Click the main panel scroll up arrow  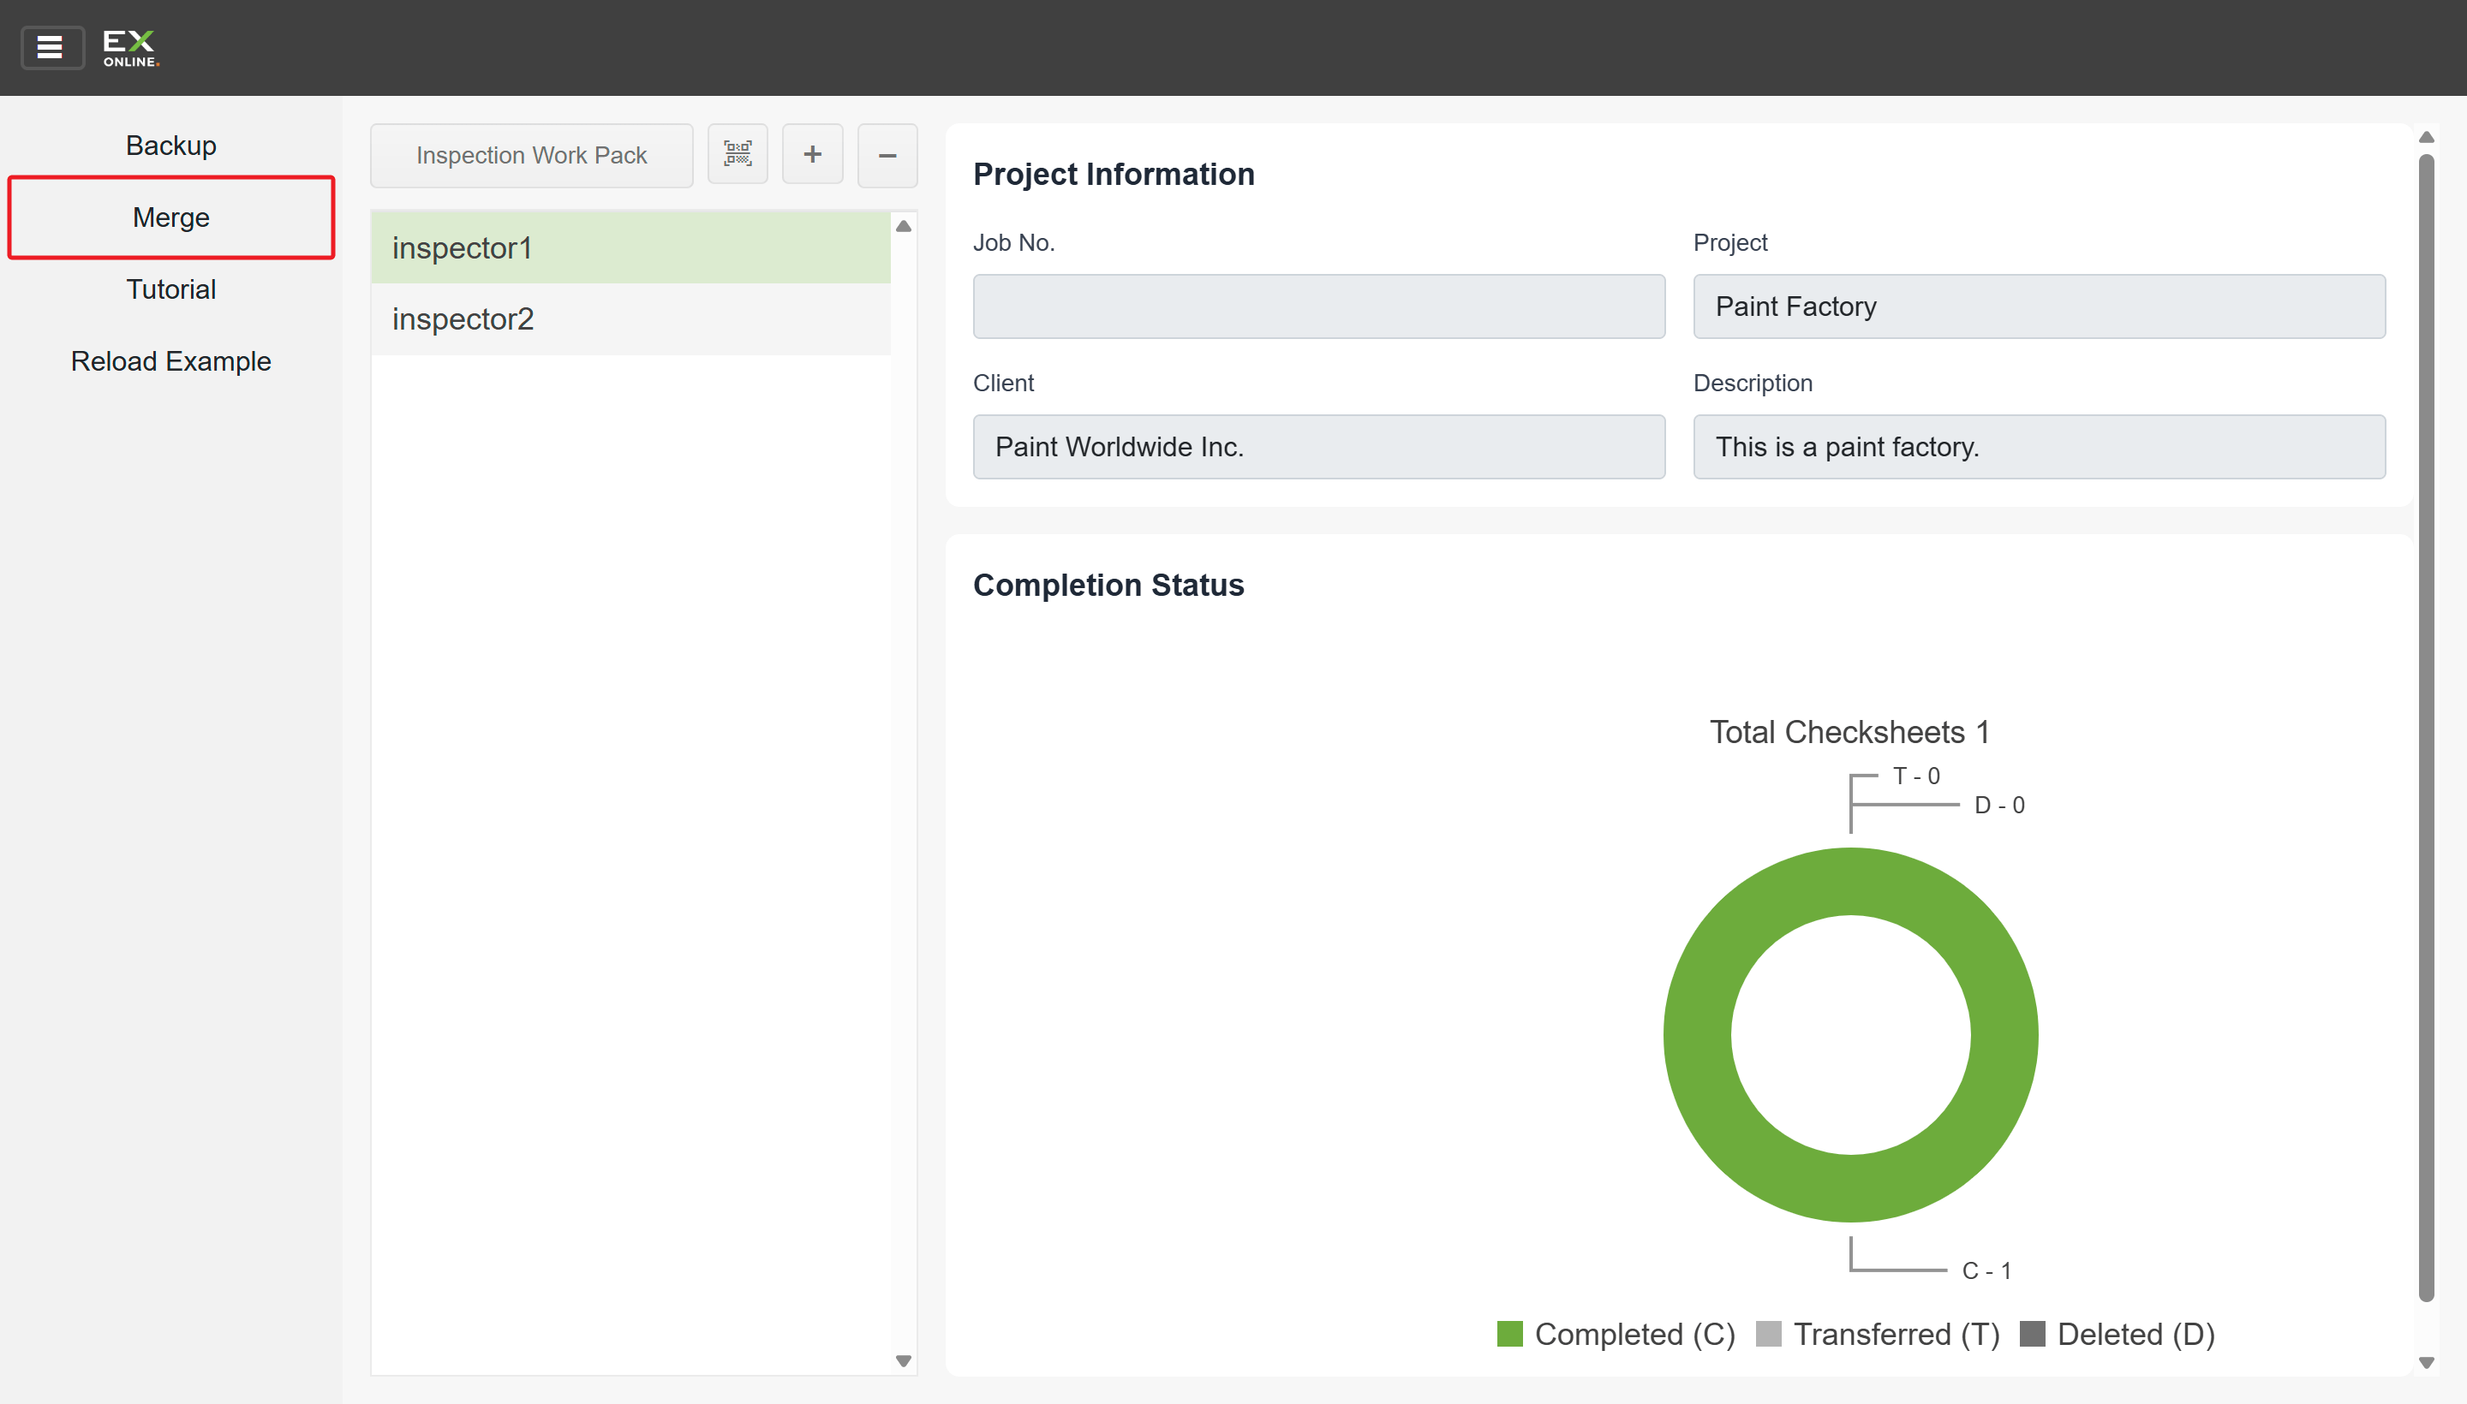click(x=2426, y=137)
